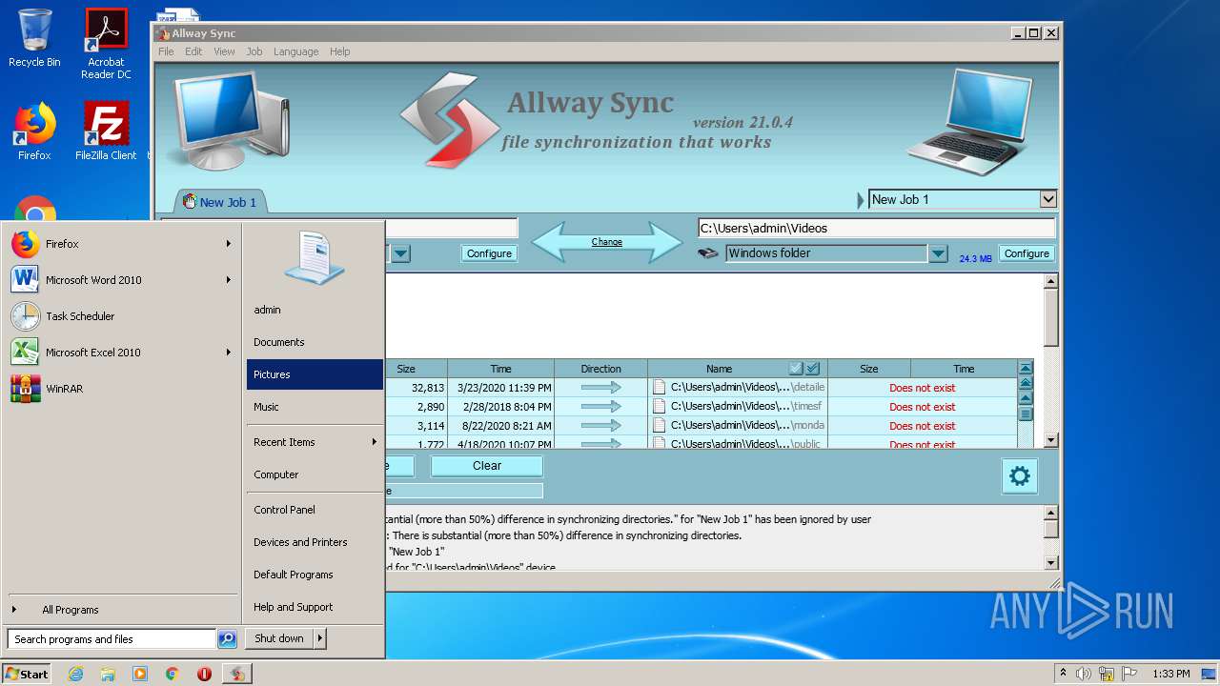Open All Programs in Start menu
Screen dimensions: 1220x686
point(120,610)
